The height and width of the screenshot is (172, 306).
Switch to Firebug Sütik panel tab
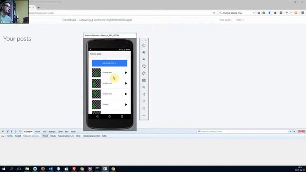click(73, 132)
